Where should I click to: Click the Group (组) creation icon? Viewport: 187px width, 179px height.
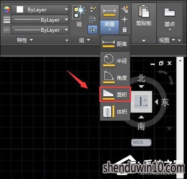(79, 12)
